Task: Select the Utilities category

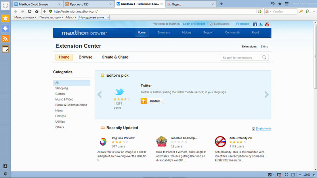Action: pos(60,121)
